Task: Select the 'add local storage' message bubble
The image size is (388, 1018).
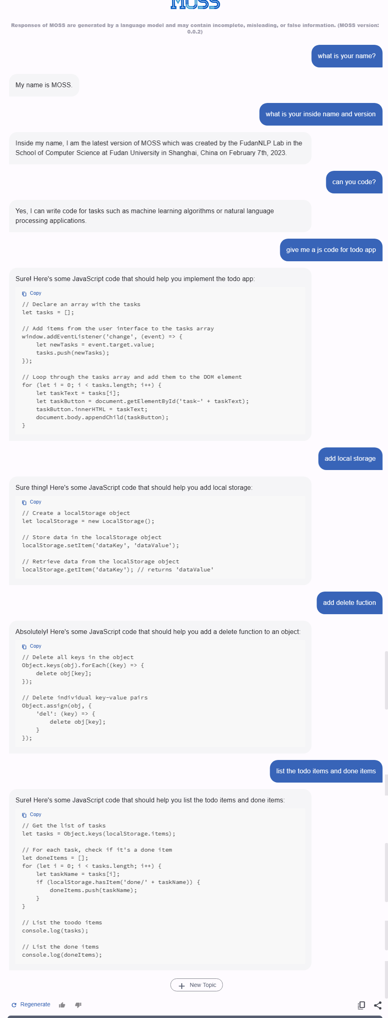Action: [350, 459]
